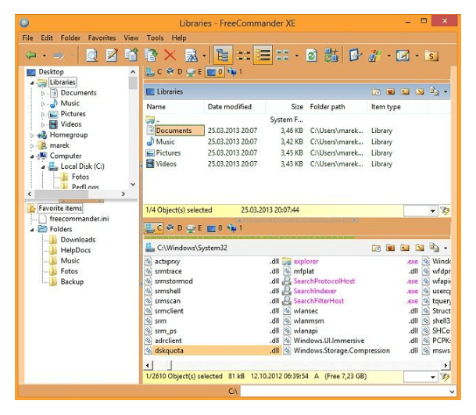Select drive C in top panel

tap(154, 72)
